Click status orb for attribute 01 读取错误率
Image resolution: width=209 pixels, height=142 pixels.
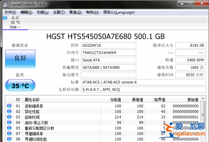(9, 106)
